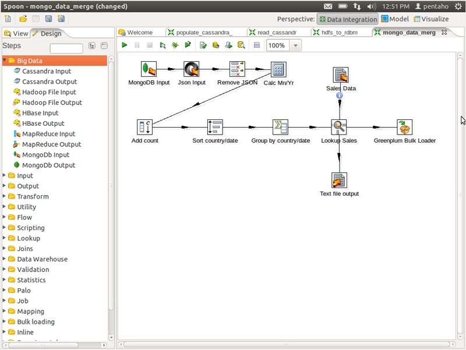Select the Add count step icon
This screenshot has width=466, height=350.
pyautogui.click(x=144, y=127)
